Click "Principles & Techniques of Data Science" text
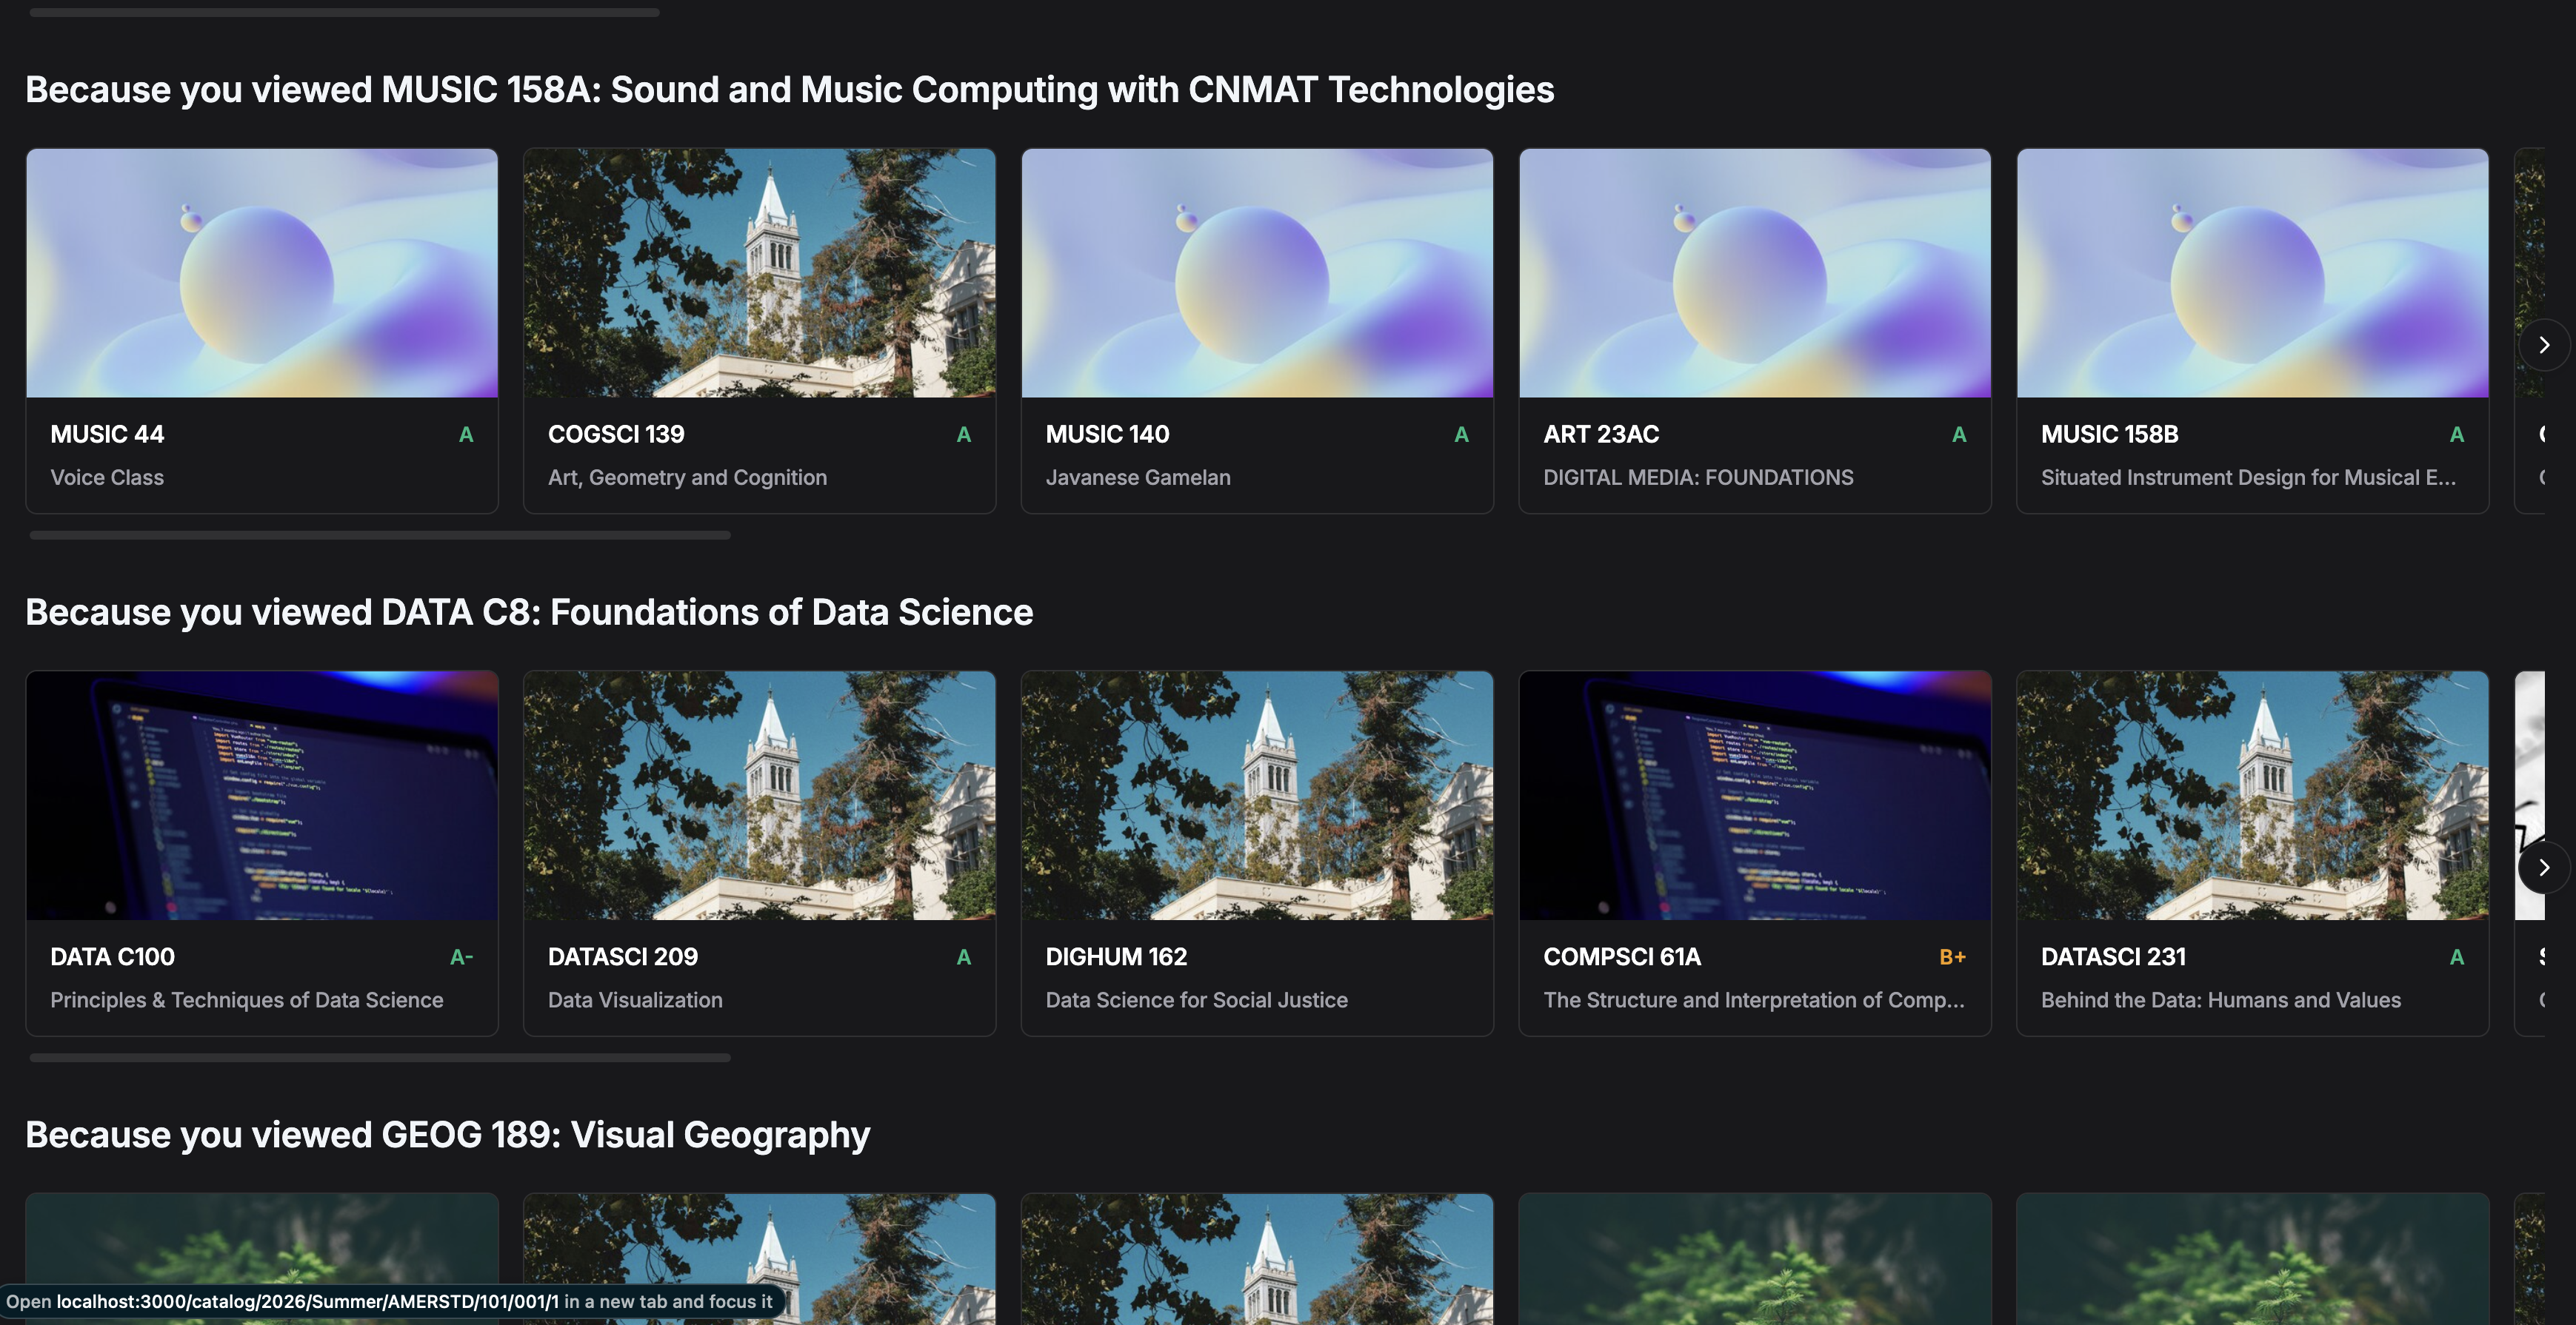 (x=247, y=1000)
